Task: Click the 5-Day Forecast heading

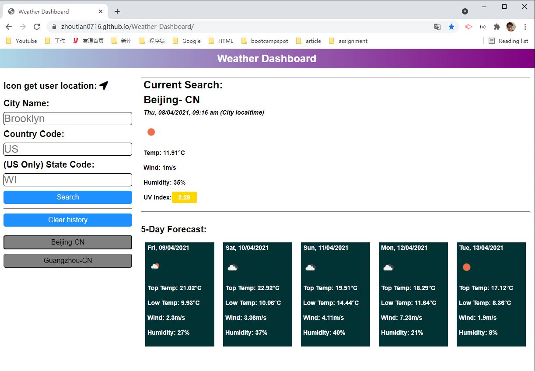Action: [174, 229]
